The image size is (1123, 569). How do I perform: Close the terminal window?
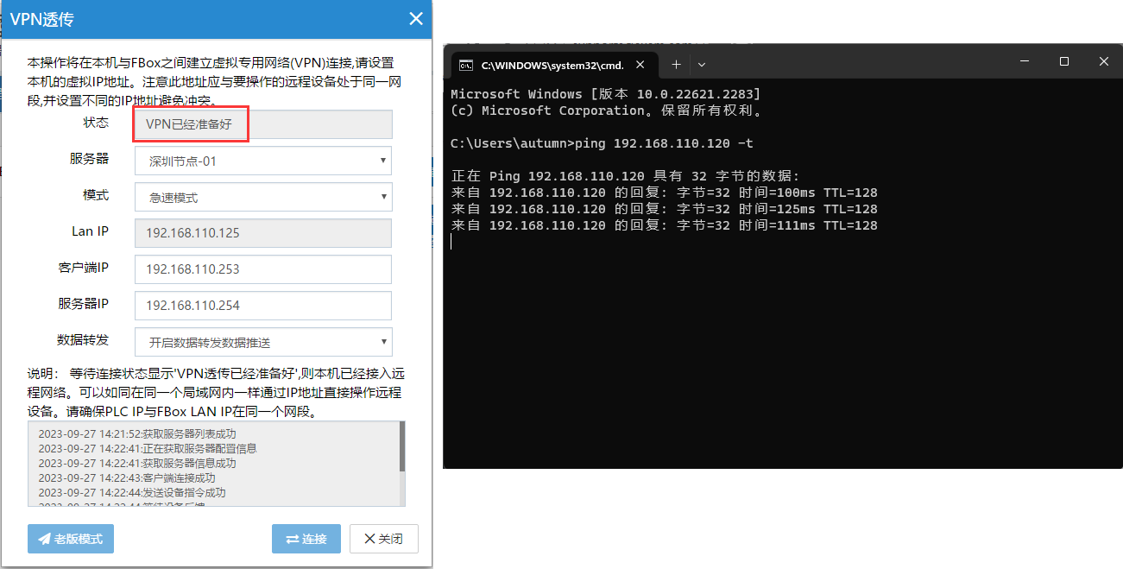1103,61
